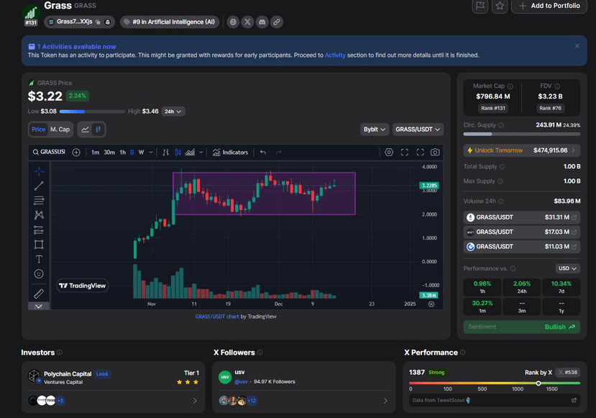Select the 1h chart interval

(122, 153)
